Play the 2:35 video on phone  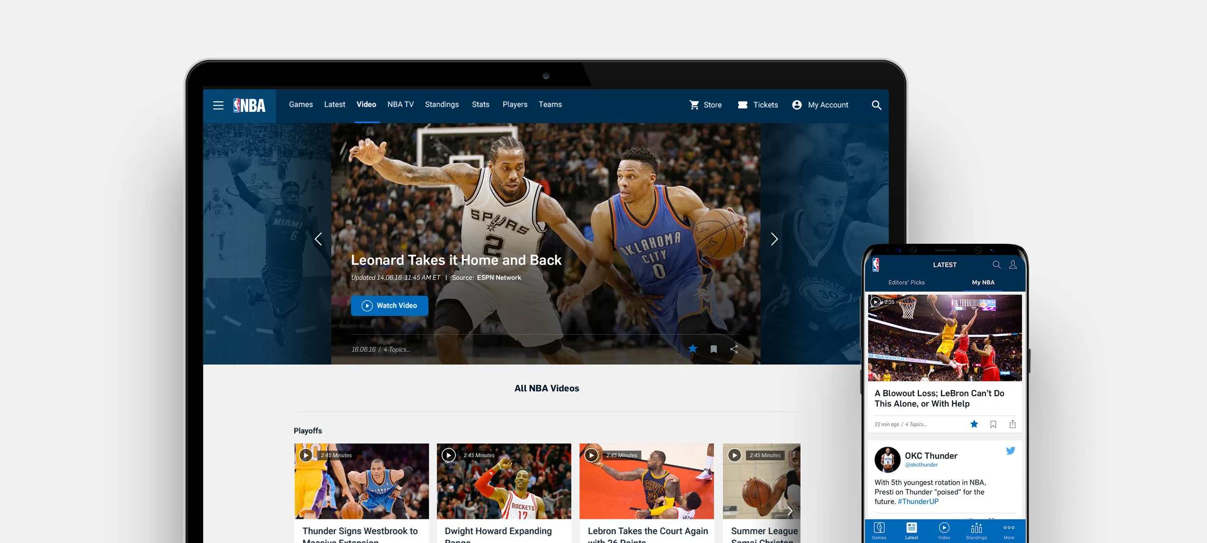(875, 302)
